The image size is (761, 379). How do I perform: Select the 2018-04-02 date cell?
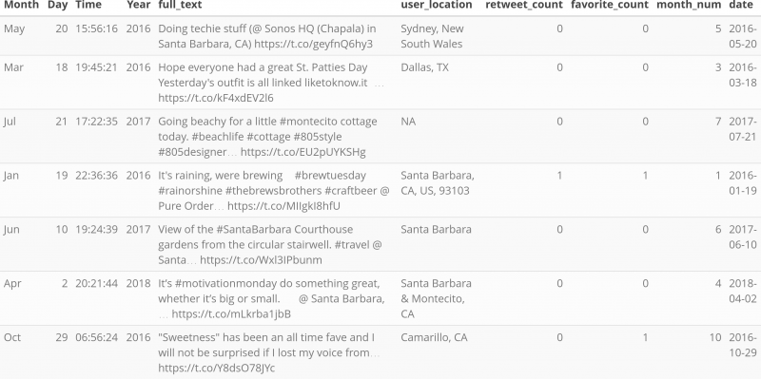point(743,292)
